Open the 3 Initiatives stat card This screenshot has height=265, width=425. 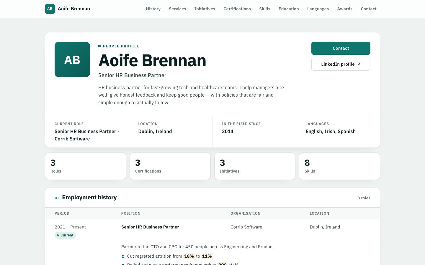tap(255, 166)
